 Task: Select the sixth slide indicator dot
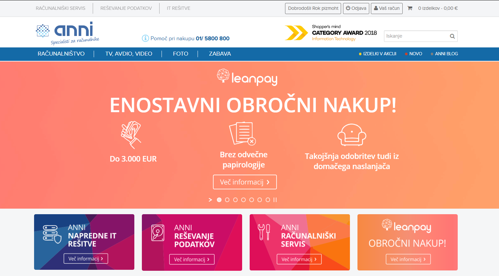[259, 200]
